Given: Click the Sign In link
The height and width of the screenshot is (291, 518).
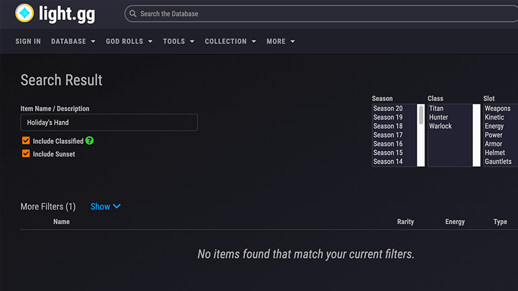Looking at the screenshot, I should [x=28, y=41].
